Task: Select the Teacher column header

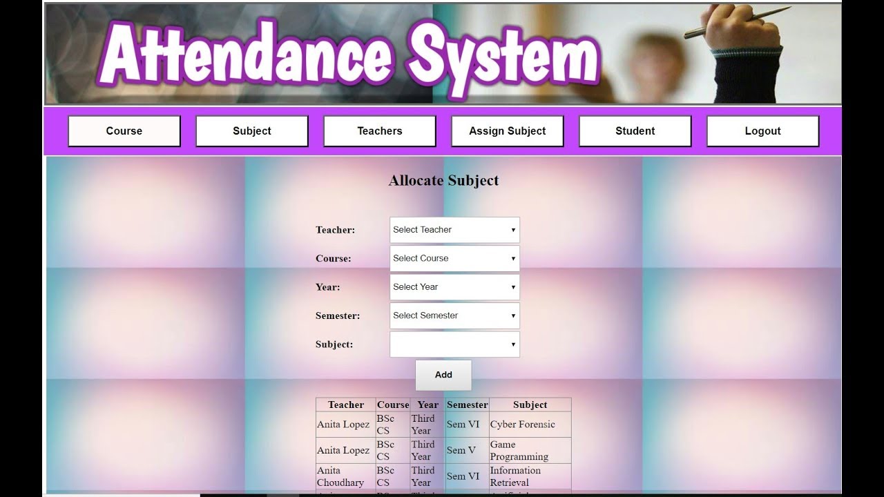Action: click(x=346, y=405)
